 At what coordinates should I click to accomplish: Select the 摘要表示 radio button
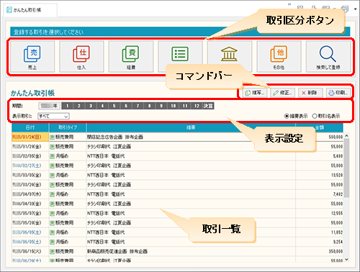(287, 116)
